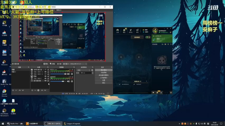The image size is (225, 126).
Task: Click the add friend icon in League friends list
Action: click(163, 44)
